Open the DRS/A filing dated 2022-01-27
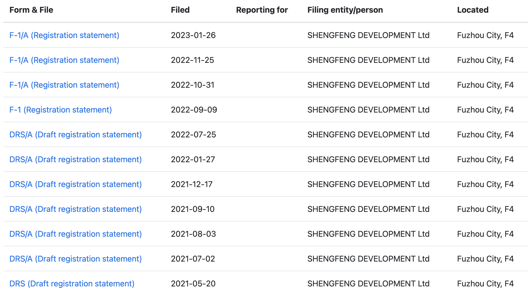This screenshot has width=528, height=294. click(75, 159)
